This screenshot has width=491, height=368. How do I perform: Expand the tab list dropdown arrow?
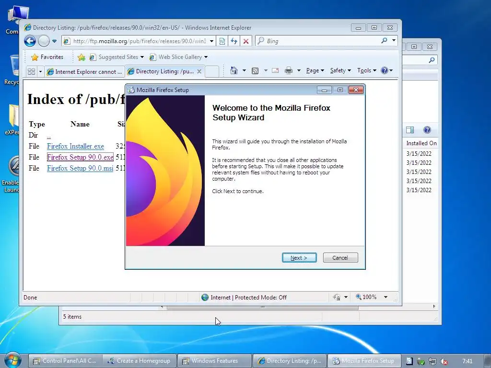coord(40,72)
